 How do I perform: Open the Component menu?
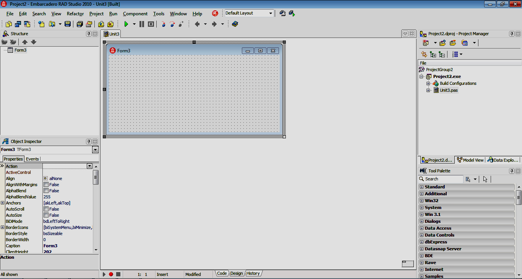(x=135, y=14)
